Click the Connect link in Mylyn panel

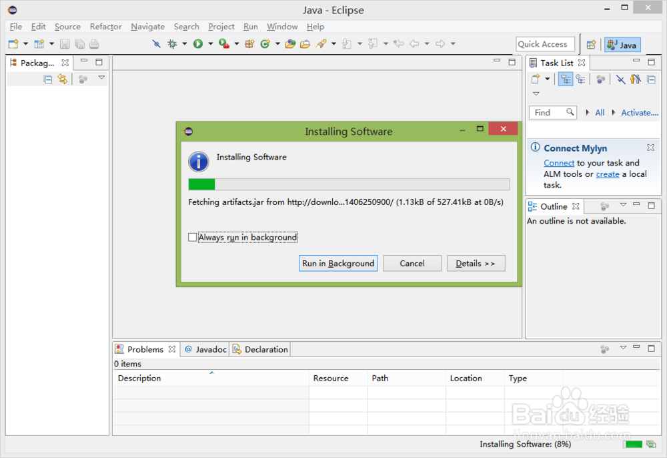(558, 163)
